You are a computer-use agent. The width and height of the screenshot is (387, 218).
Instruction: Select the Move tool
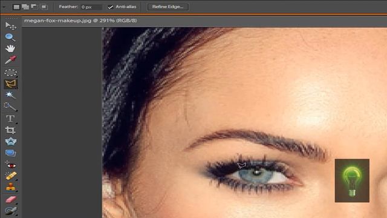[x=10, y=25]
